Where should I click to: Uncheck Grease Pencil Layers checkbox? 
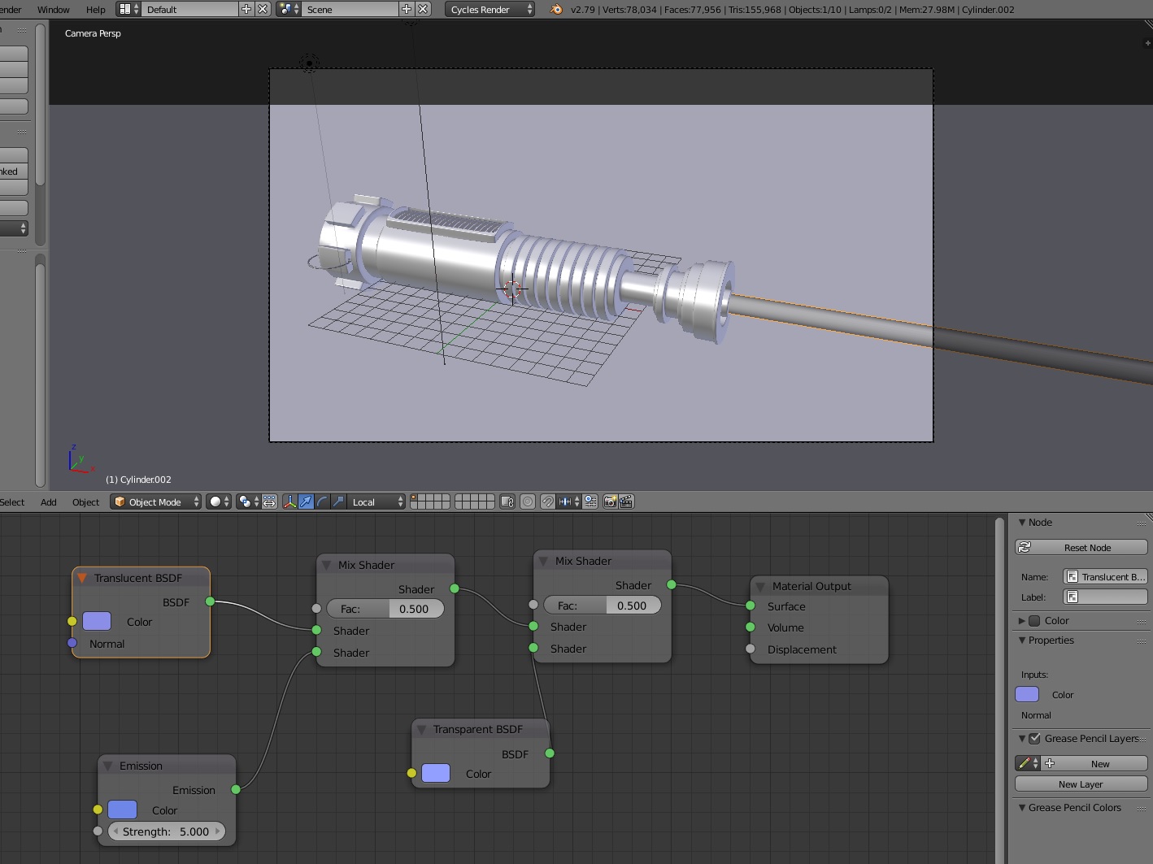point(1034,738)
